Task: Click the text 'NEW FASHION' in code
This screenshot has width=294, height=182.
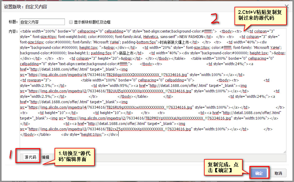Action: point(191,37)
